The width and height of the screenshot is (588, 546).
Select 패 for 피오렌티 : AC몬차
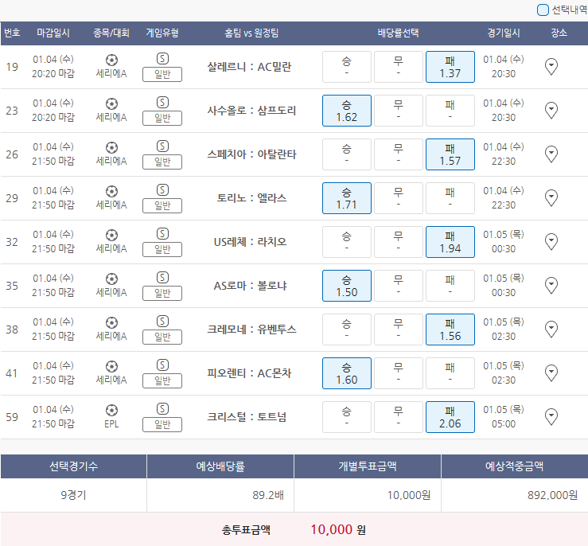[450, 373]
